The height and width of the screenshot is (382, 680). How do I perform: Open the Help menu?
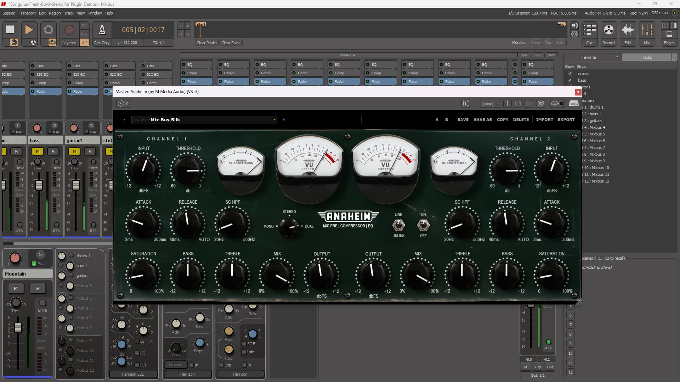[109, 13]
